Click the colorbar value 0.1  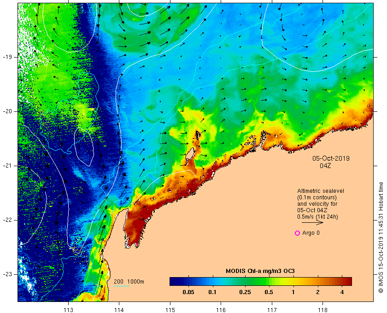[x=212, y=292]
